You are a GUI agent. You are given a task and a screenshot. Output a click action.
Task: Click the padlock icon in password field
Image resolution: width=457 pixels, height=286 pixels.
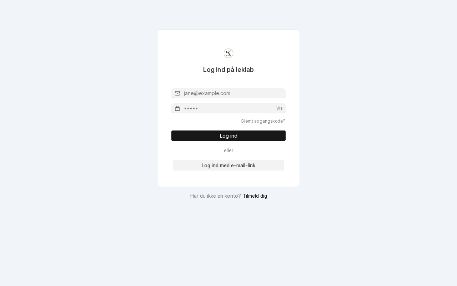pos(177,108)
